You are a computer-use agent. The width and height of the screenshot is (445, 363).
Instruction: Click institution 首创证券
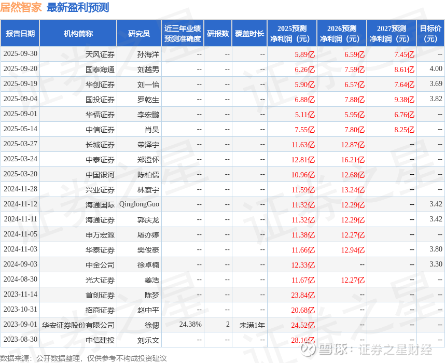point(100,295)
